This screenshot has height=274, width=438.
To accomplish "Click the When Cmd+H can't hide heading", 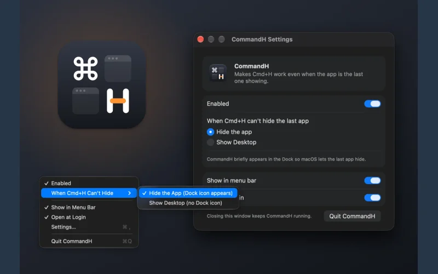I will [x=257, y=121].
